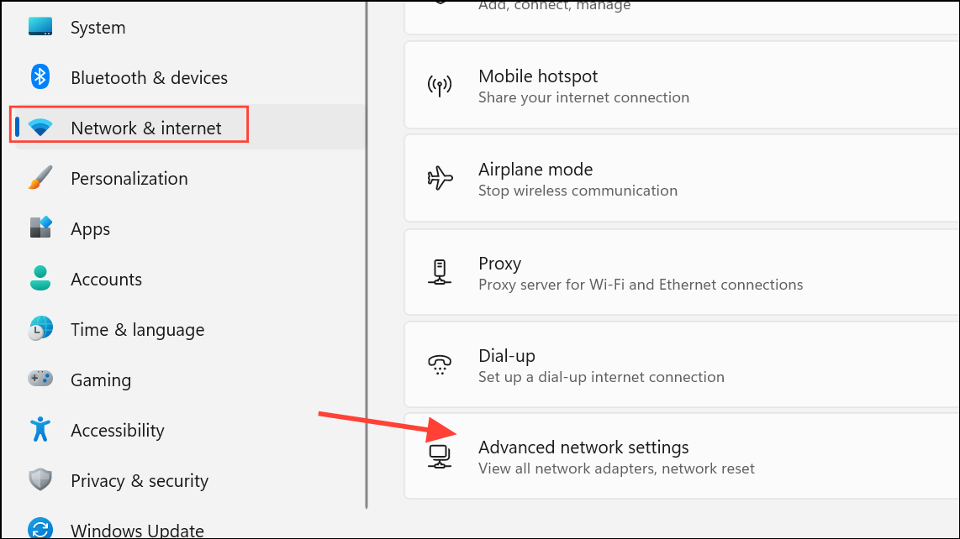
Task: Click the Windows Update refresh icon
Action: point(40,528)
